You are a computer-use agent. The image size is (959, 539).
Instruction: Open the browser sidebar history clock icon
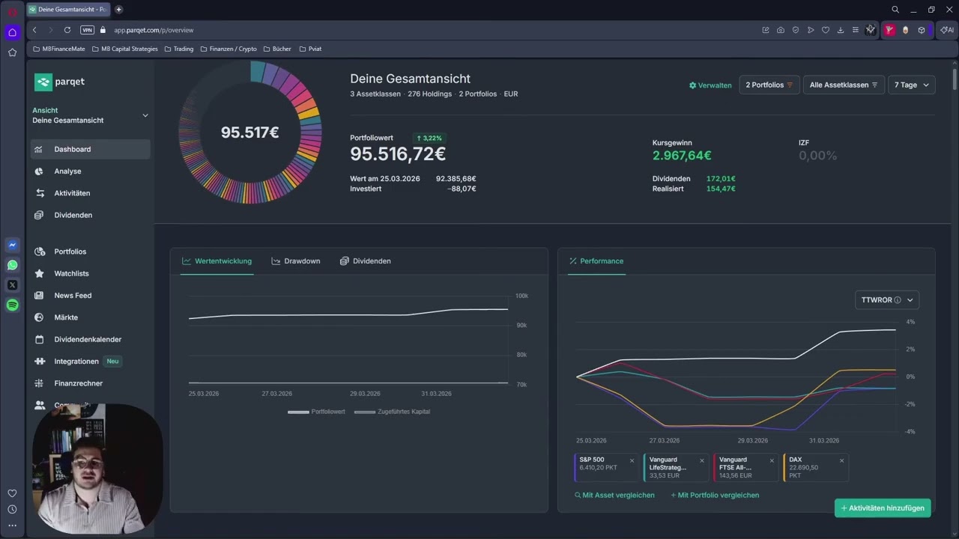coord(12,509)
